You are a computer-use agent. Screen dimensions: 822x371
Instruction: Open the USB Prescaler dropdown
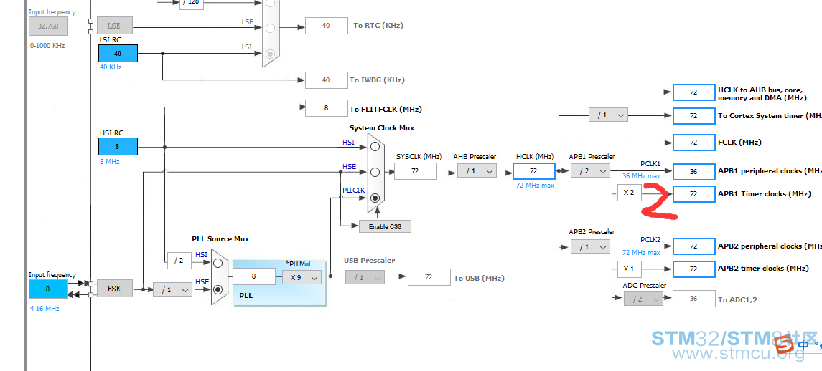point(365,277)
